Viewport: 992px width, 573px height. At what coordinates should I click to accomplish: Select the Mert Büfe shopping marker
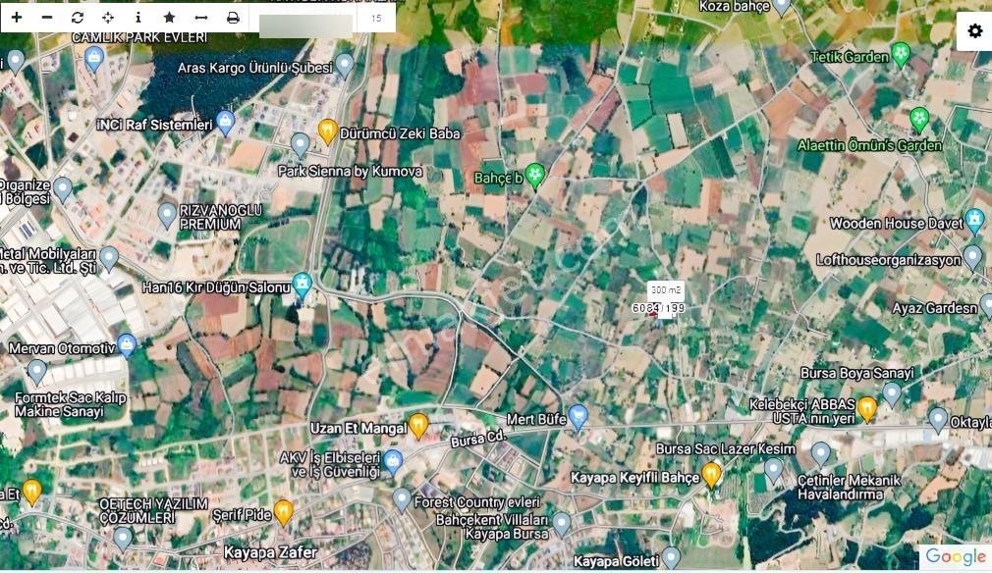578,418
